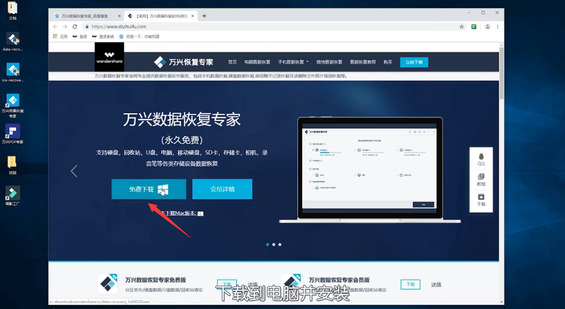The width and height of the screenshot is (565, 309).
Task: Click the 万兴数据恢复专家免费版 product icon
Action: click(108, 283)
